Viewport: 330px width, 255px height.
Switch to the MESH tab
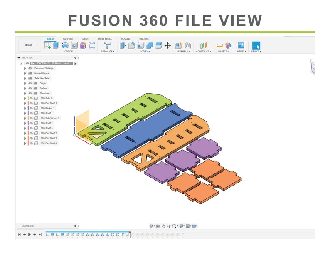85,39
